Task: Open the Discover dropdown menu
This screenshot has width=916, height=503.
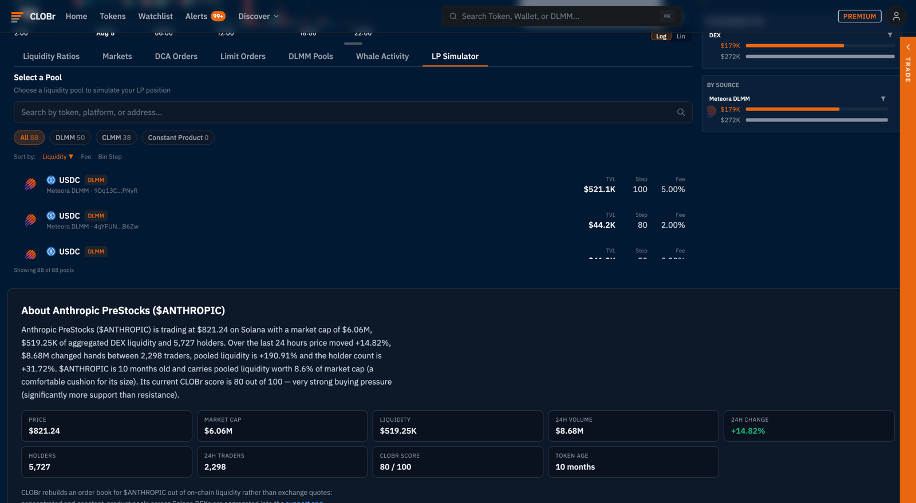Action: (258, 16)
